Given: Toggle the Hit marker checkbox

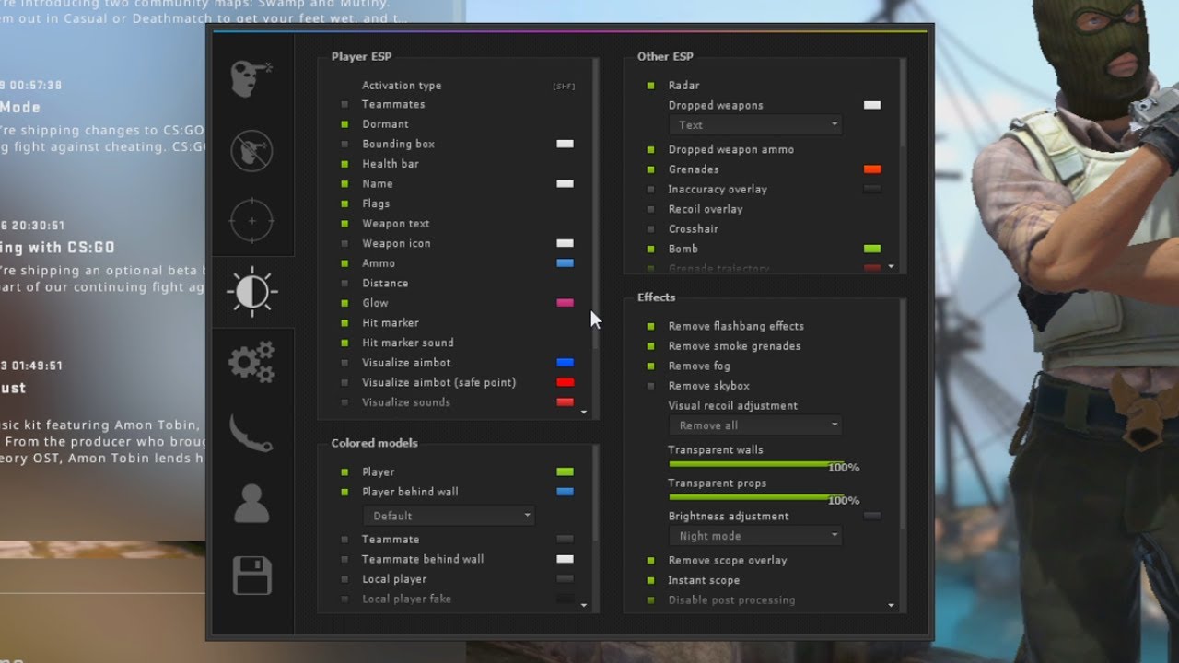Looking at the screenshot, I should pos(344,323).
